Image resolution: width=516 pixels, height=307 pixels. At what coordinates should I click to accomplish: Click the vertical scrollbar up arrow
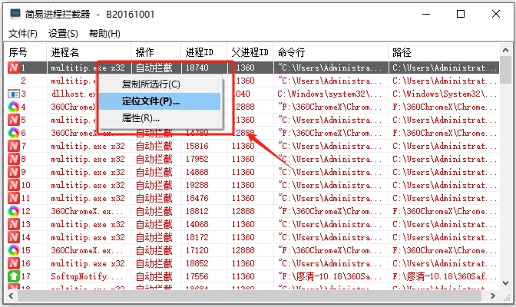505,50
